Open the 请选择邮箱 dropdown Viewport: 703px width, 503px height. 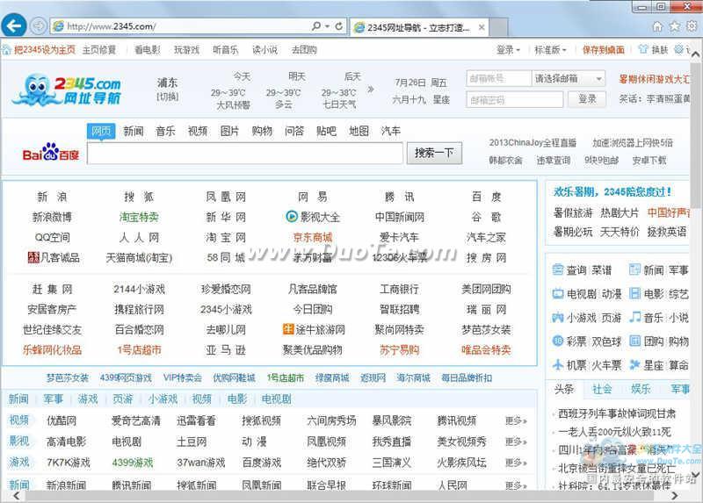[568, 79]
